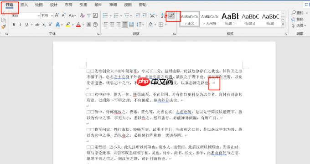This screenshot has height=164, width=310.
Task: Click the Decrease Indent icon
Action: click(x=138, y=15)
